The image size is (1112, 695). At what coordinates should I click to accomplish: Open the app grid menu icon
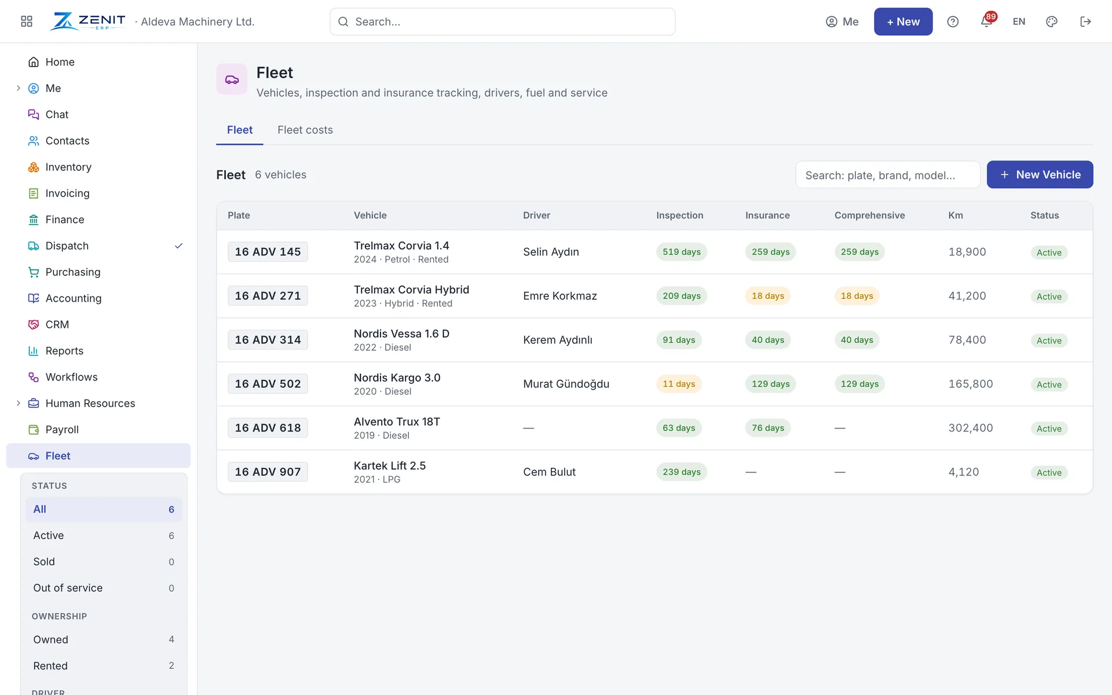pyautogui.click(x=27, y=21)
